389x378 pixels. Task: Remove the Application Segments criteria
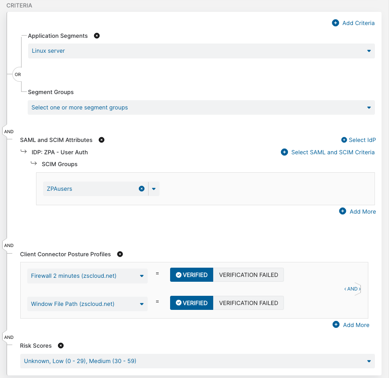click(97, 36)
